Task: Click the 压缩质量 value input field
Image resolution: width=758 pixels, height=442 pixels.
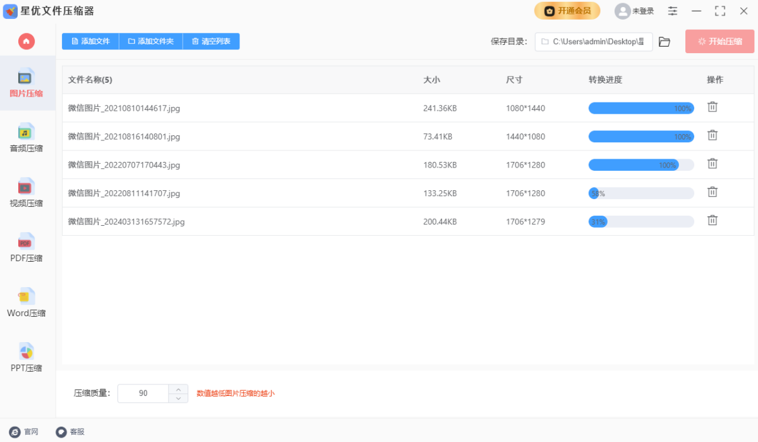Action: pyautogui.click(x=143, y=393)
